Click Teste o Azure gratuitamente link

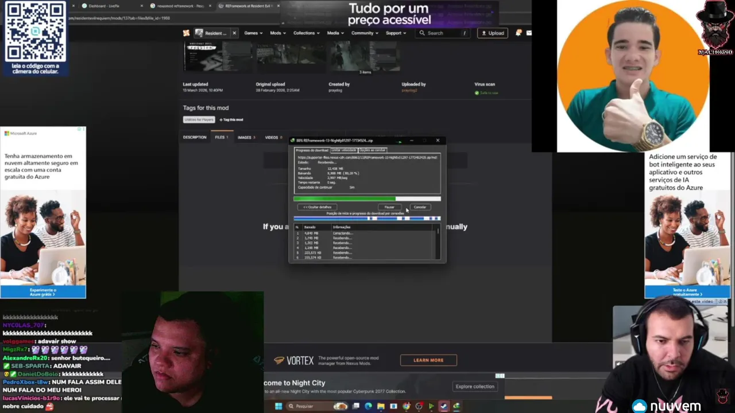coord(687,292)
